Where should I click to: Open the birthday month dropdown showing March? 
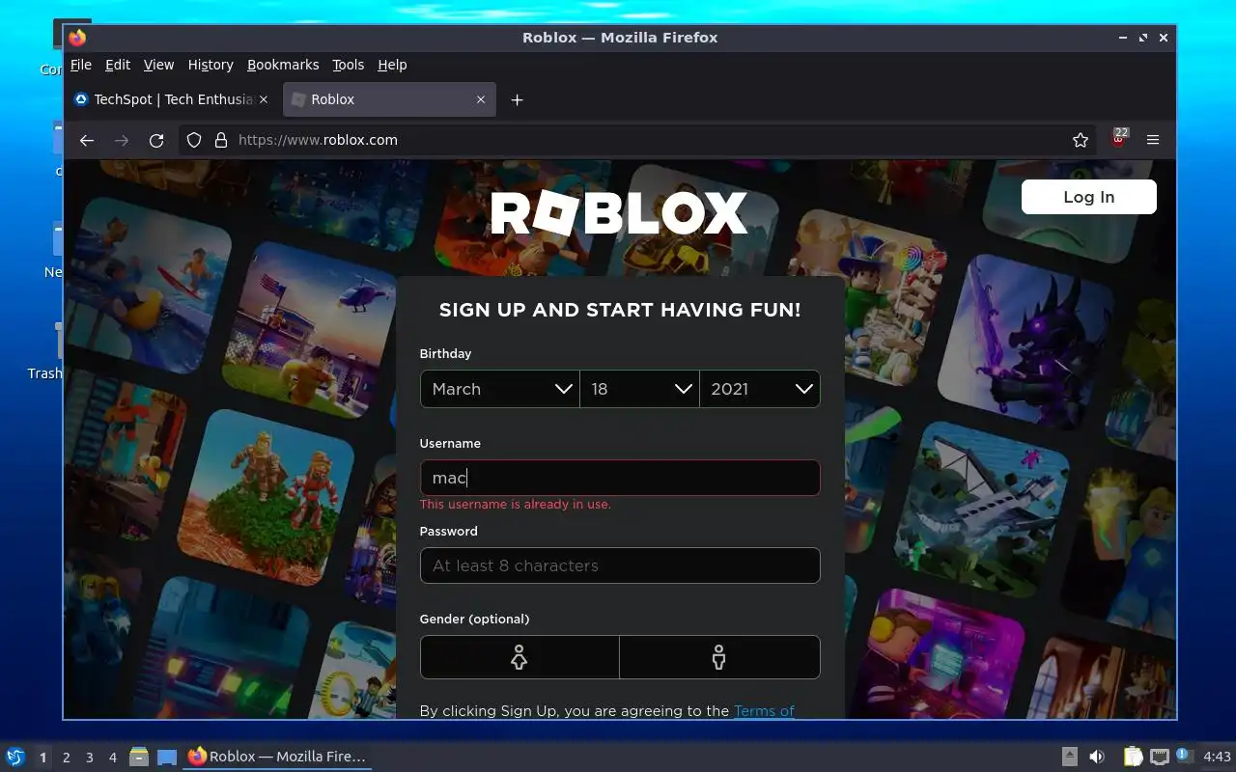(x=500, y=389)
